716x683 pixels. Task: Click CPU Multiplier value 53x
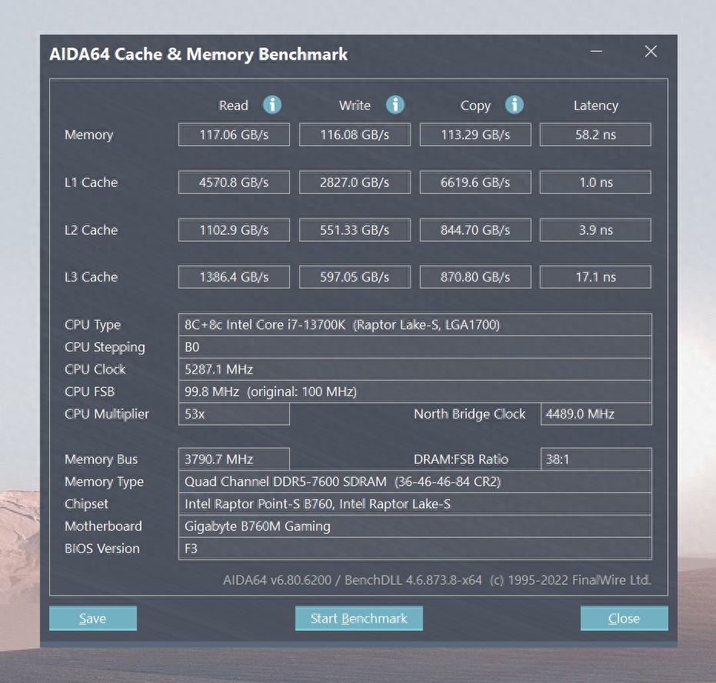pyautogui.click(x=234, y=414)
